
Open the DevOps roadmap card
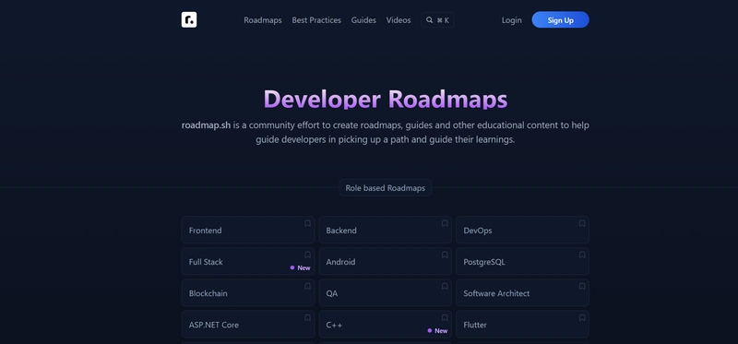click(x=522, y=230)
